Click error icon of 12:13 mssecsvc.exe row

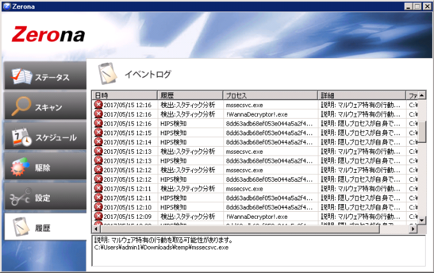[98, 151]
